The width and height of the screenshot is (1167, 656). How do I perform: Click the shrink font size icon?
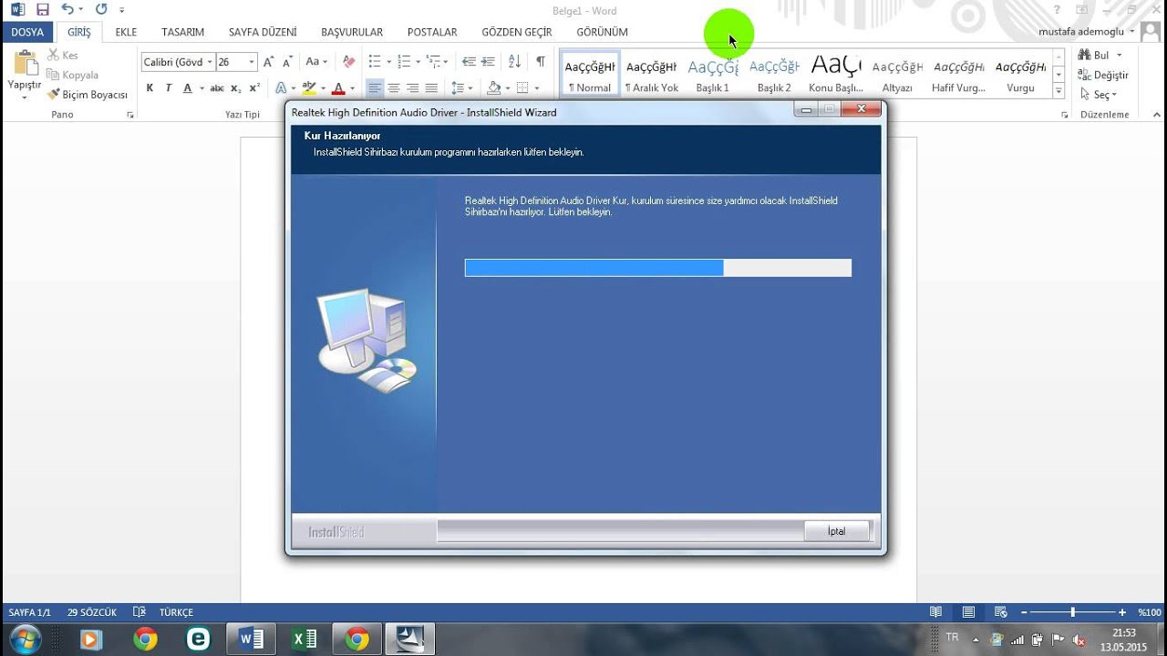(x=288, y=62)
